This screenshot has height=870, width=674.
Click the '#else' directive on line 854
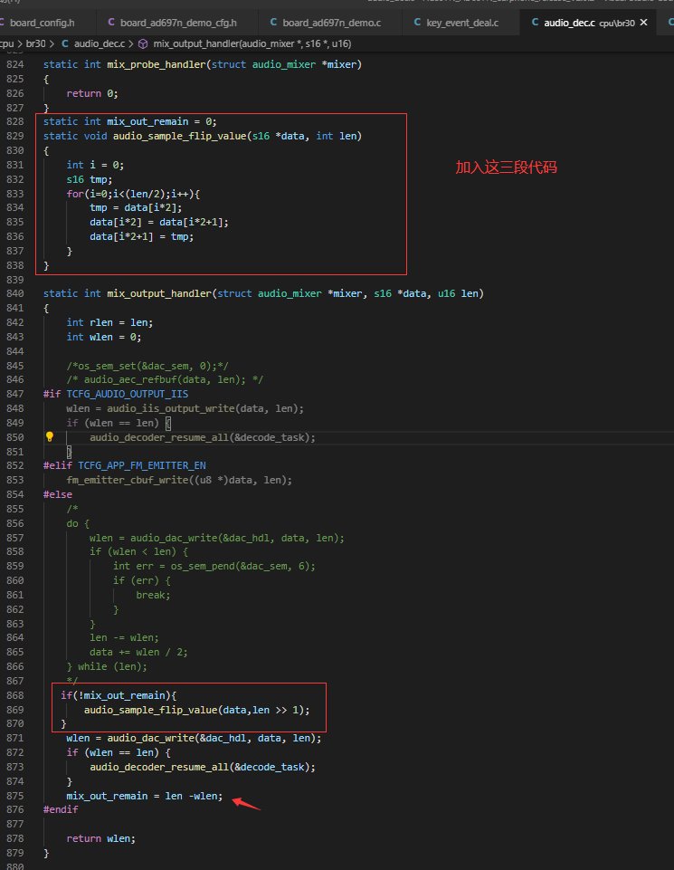(58, 494)
